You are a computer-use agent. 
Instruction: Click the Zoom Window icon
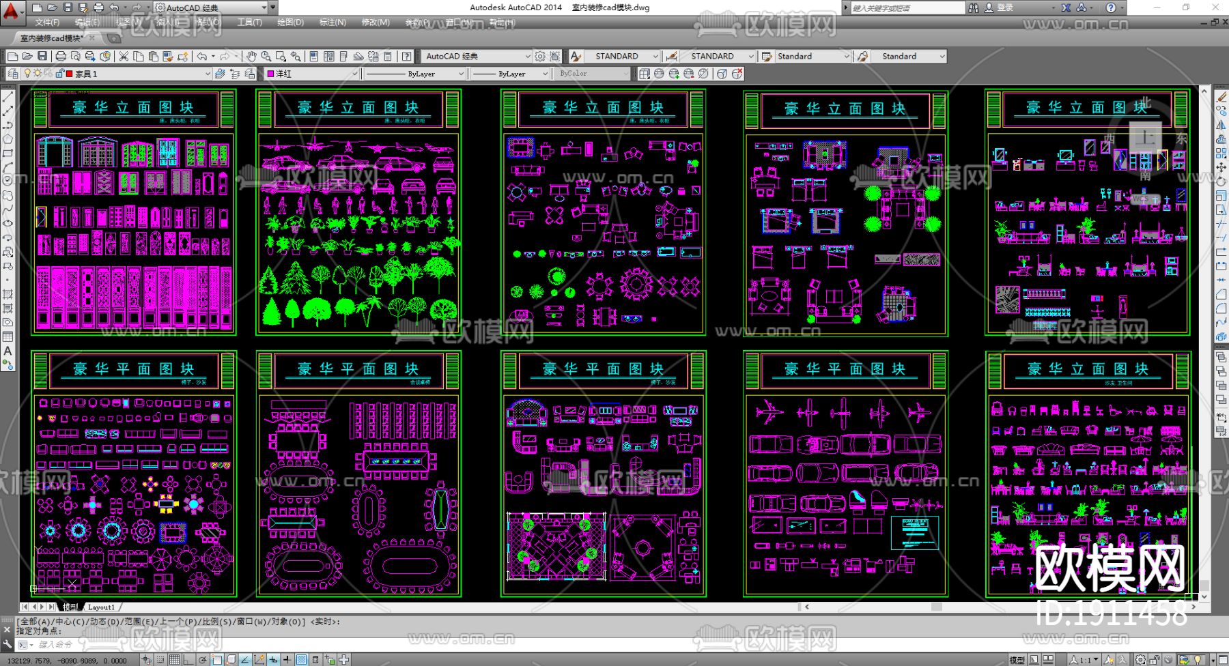click(x=281, y=57)
